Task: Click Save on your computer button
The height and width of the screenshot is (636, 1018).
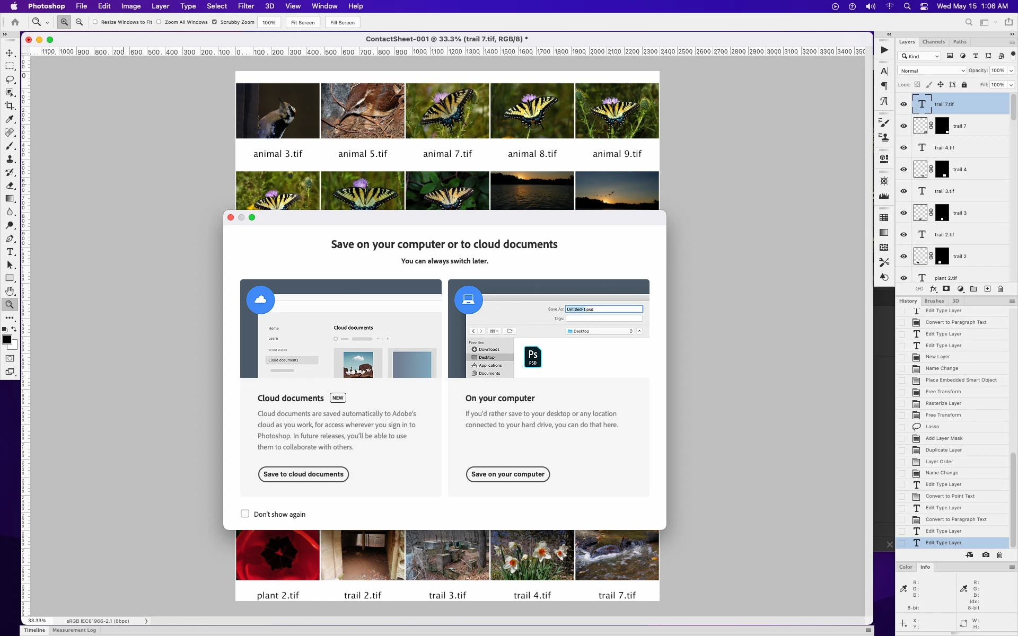Action: pyautogui.click(x=507, y=474)
